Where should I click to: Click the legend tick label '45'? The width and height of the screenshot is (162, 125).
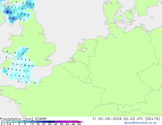click(73, 124)
